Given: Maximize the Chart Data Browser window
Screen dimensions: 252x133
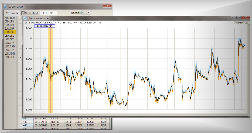Looking at the screenshot, I should (239, 17).
